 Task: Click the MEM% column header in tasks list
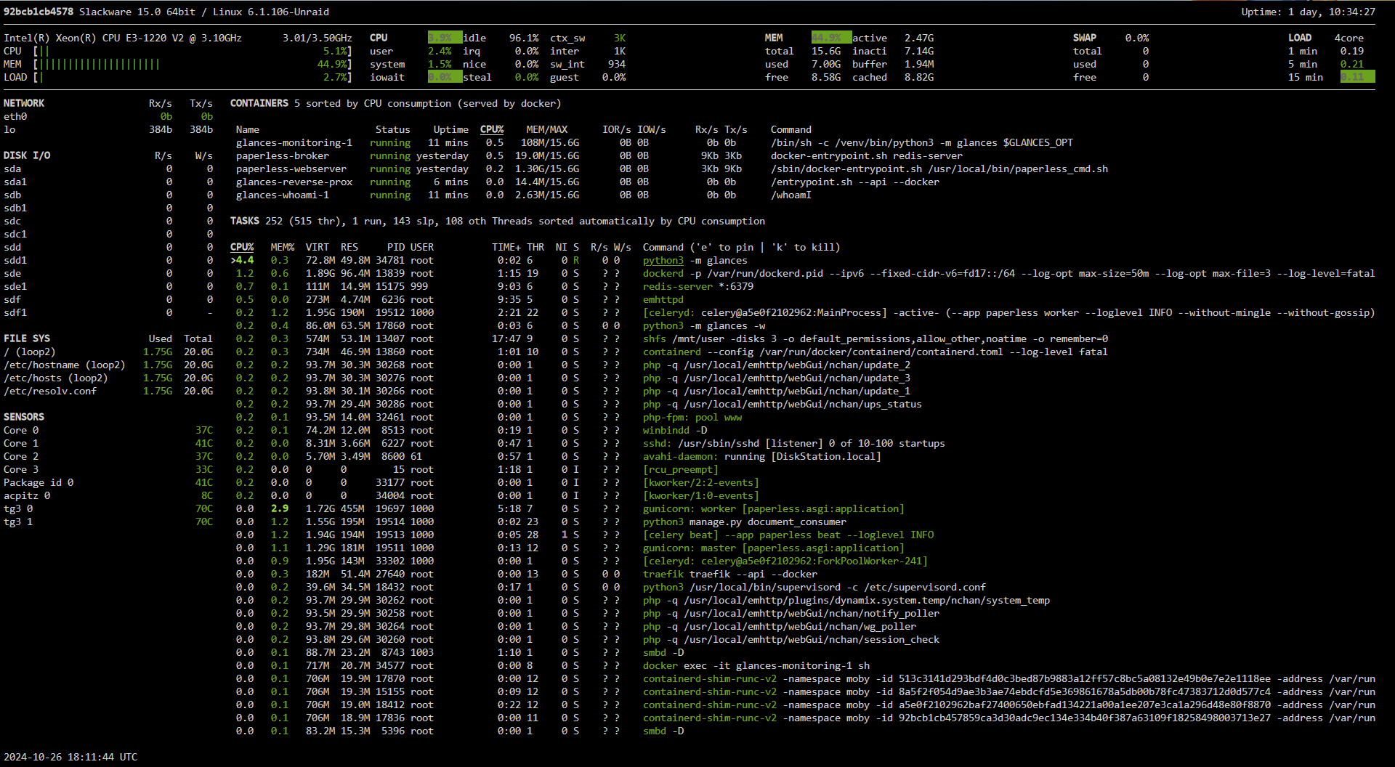point(283,247)
